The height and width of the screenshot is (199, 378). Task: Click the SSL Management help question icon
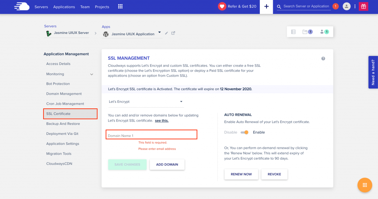[323, 59]
